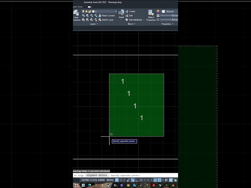Toggle transparency display in status bar
The width and height of the screenshot is (251, 188).
171,180
